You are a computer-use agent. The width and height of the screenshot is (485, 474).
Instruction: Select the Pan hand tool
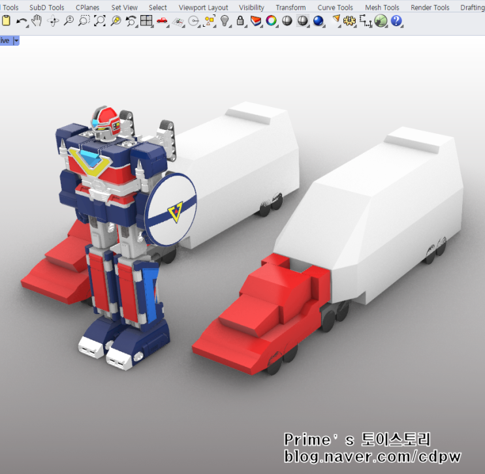click(x=37, y=21)
